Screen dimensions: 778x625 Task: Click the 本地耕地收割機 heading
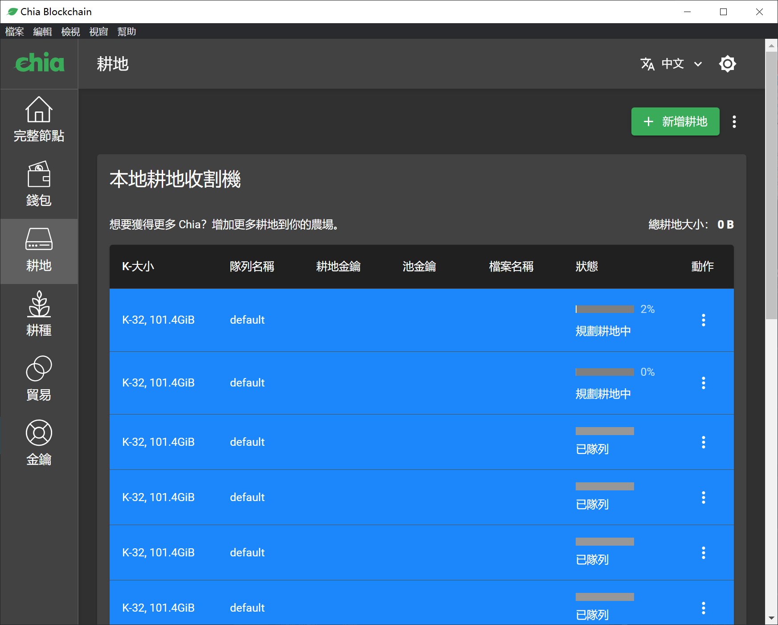[x=175, y=179]
